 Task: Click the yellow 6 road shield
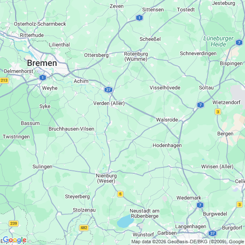[x=120, y=194]
